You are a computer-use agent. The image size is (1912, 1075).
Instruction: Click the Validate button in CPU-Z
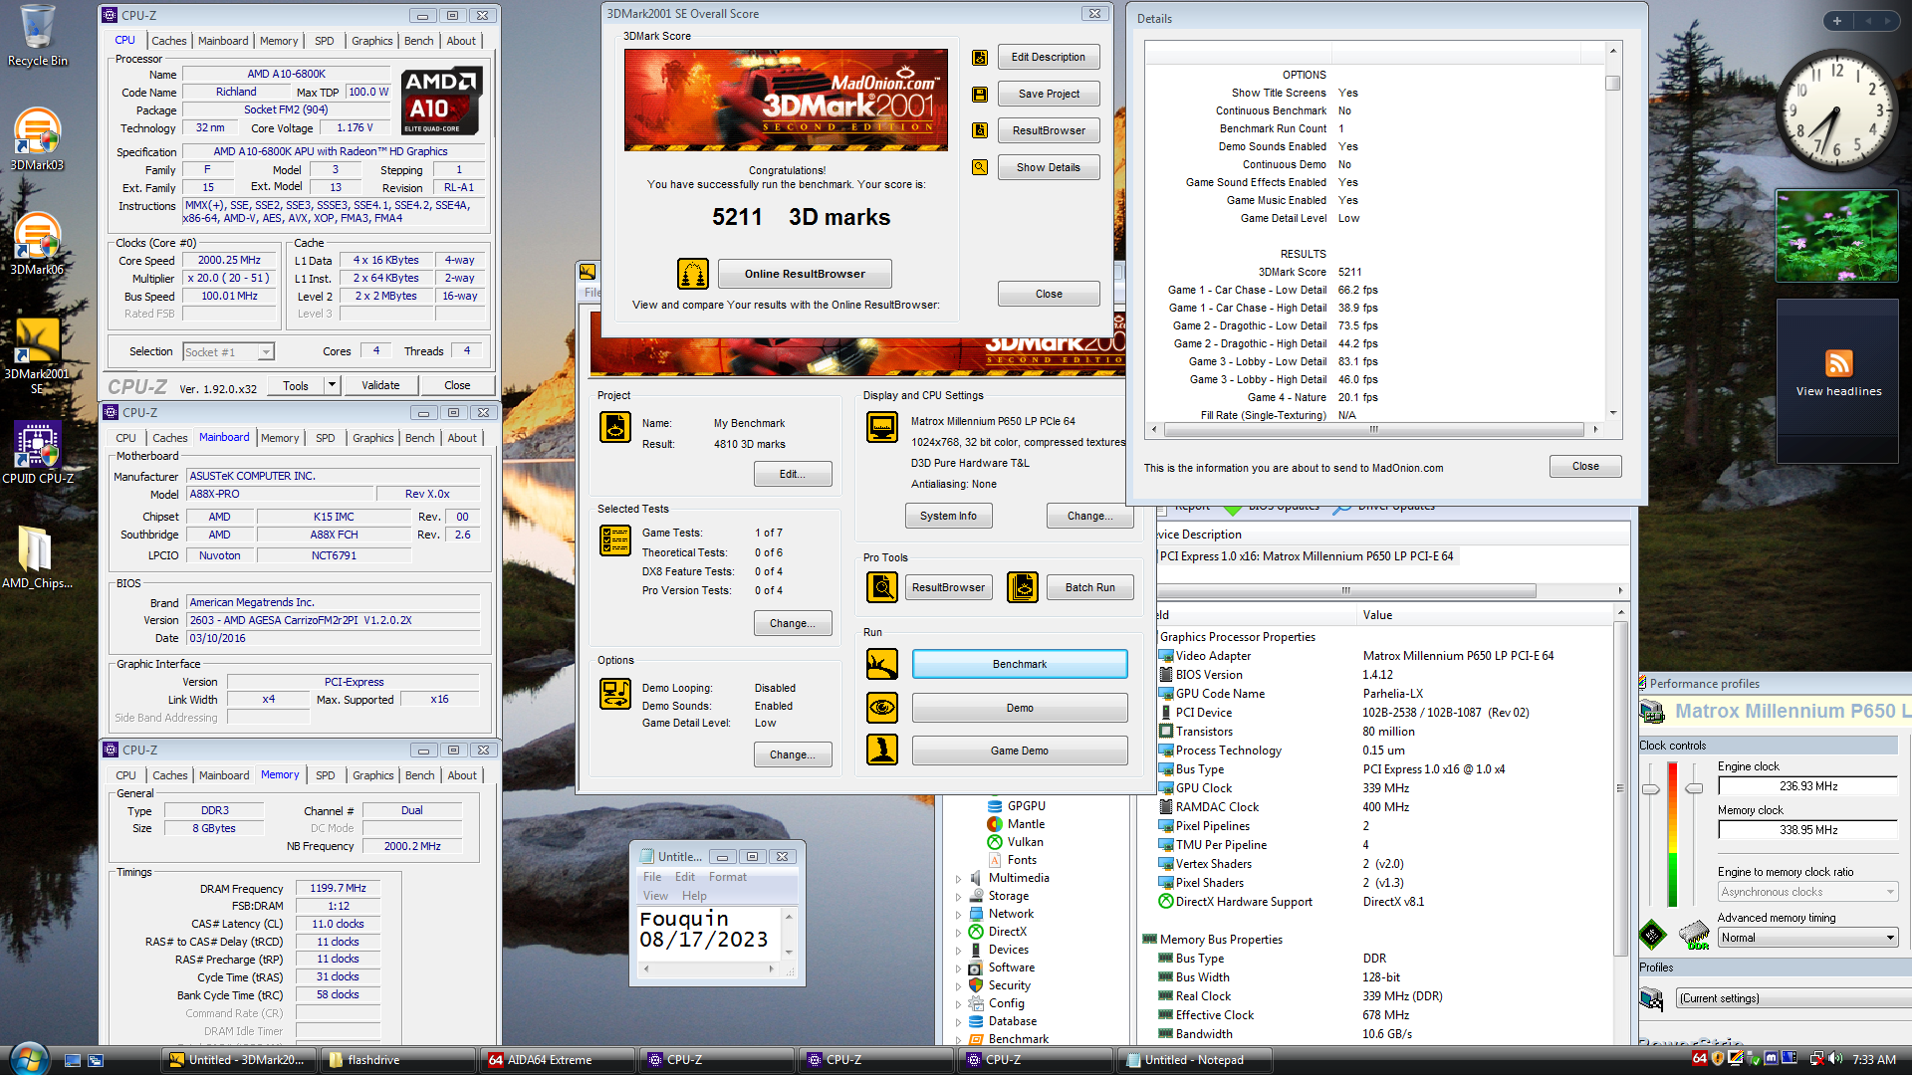(380, 385)
